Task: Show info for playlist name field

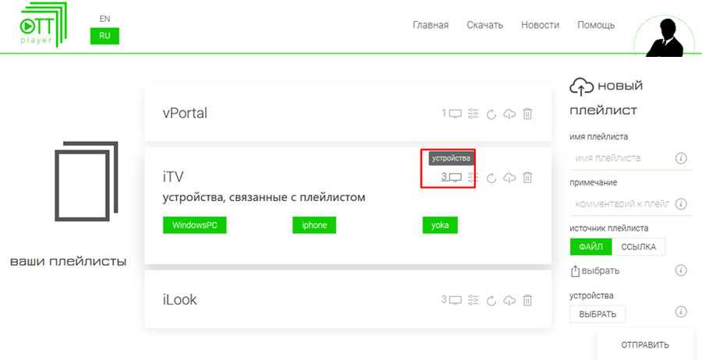Action: click(680, 158)
